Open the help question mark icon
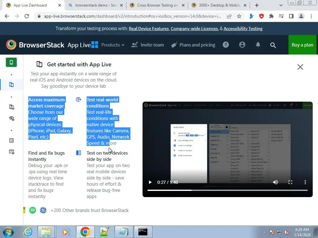This screenshot has height=238, width=318. [x=226, y=45]
